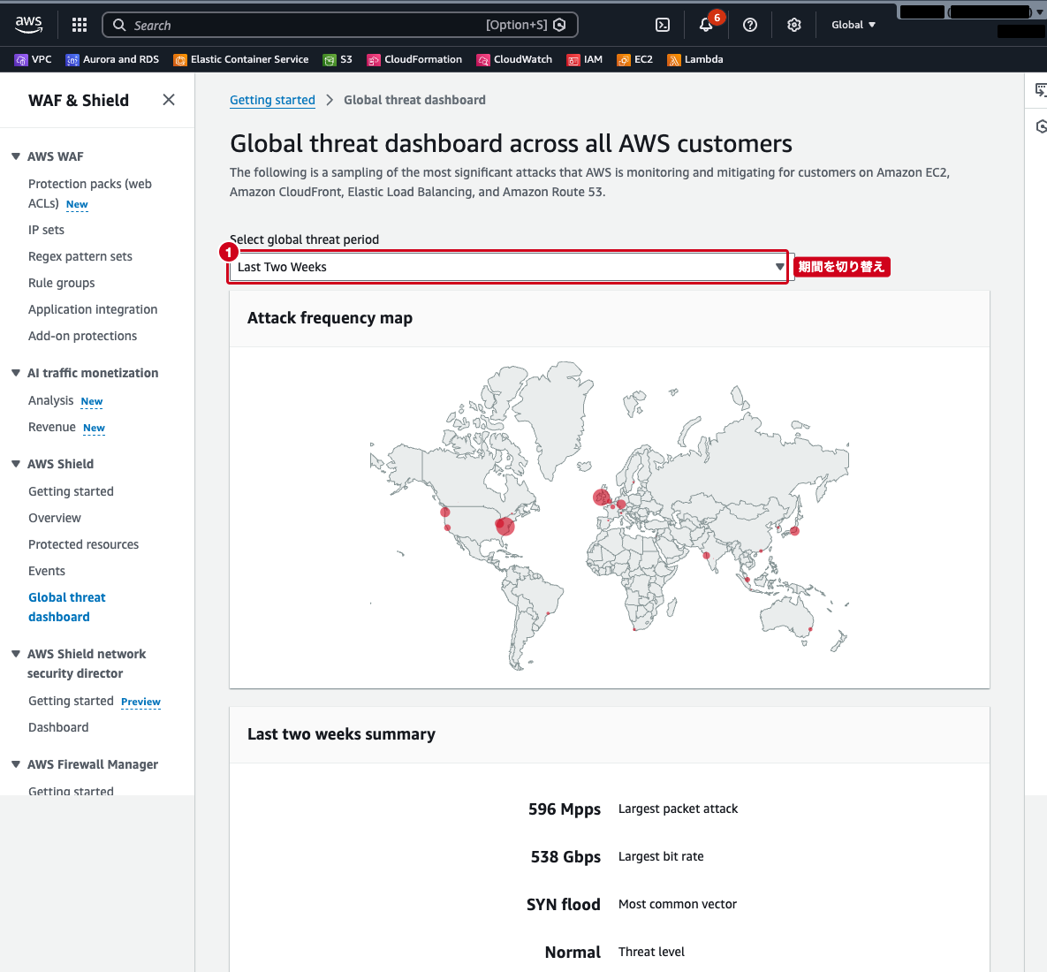This screenshot has width=1047, height=972.
Task: Collapse the AWS Shield section
Action: tap(16, 463)
